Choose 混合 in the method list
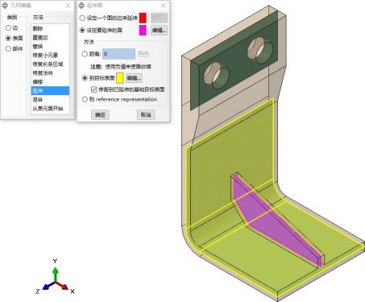Screen dimensions: 365x302 [x=50, y=99]
